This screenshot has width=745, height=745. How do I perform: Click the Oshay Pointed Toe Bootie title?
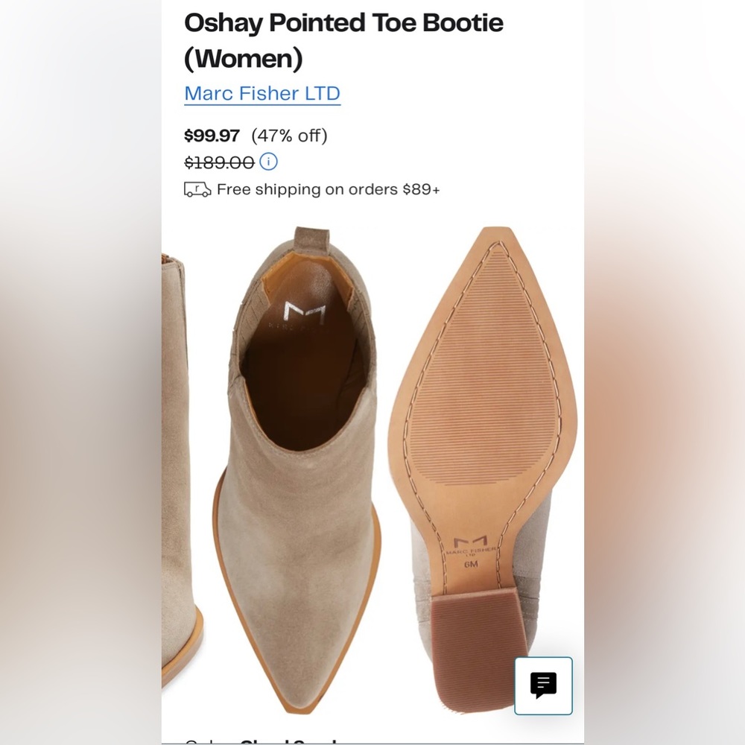tap(343, 23)
